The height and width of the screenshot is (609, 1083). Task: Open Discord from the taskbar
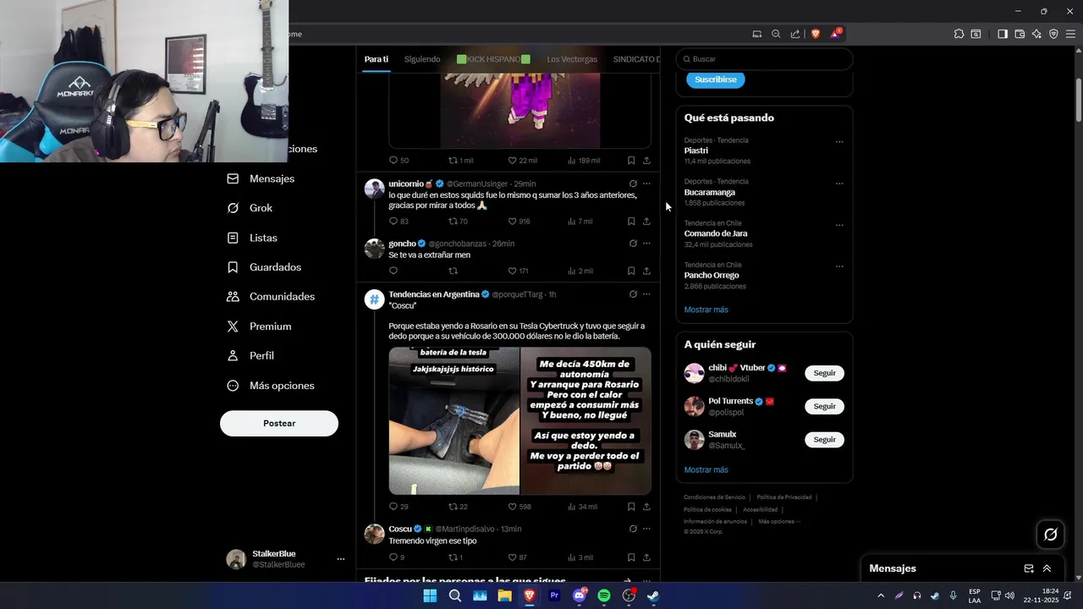point(580,595)
